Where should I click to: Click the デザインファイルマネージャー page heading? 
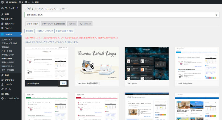coord(46,9)
